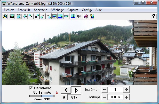
Task: Open the Capture menu
Action: click(73, 10)
